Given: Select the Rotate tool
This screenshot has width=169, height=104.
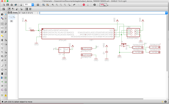Looking at the screenshot, I should point(6,28).
